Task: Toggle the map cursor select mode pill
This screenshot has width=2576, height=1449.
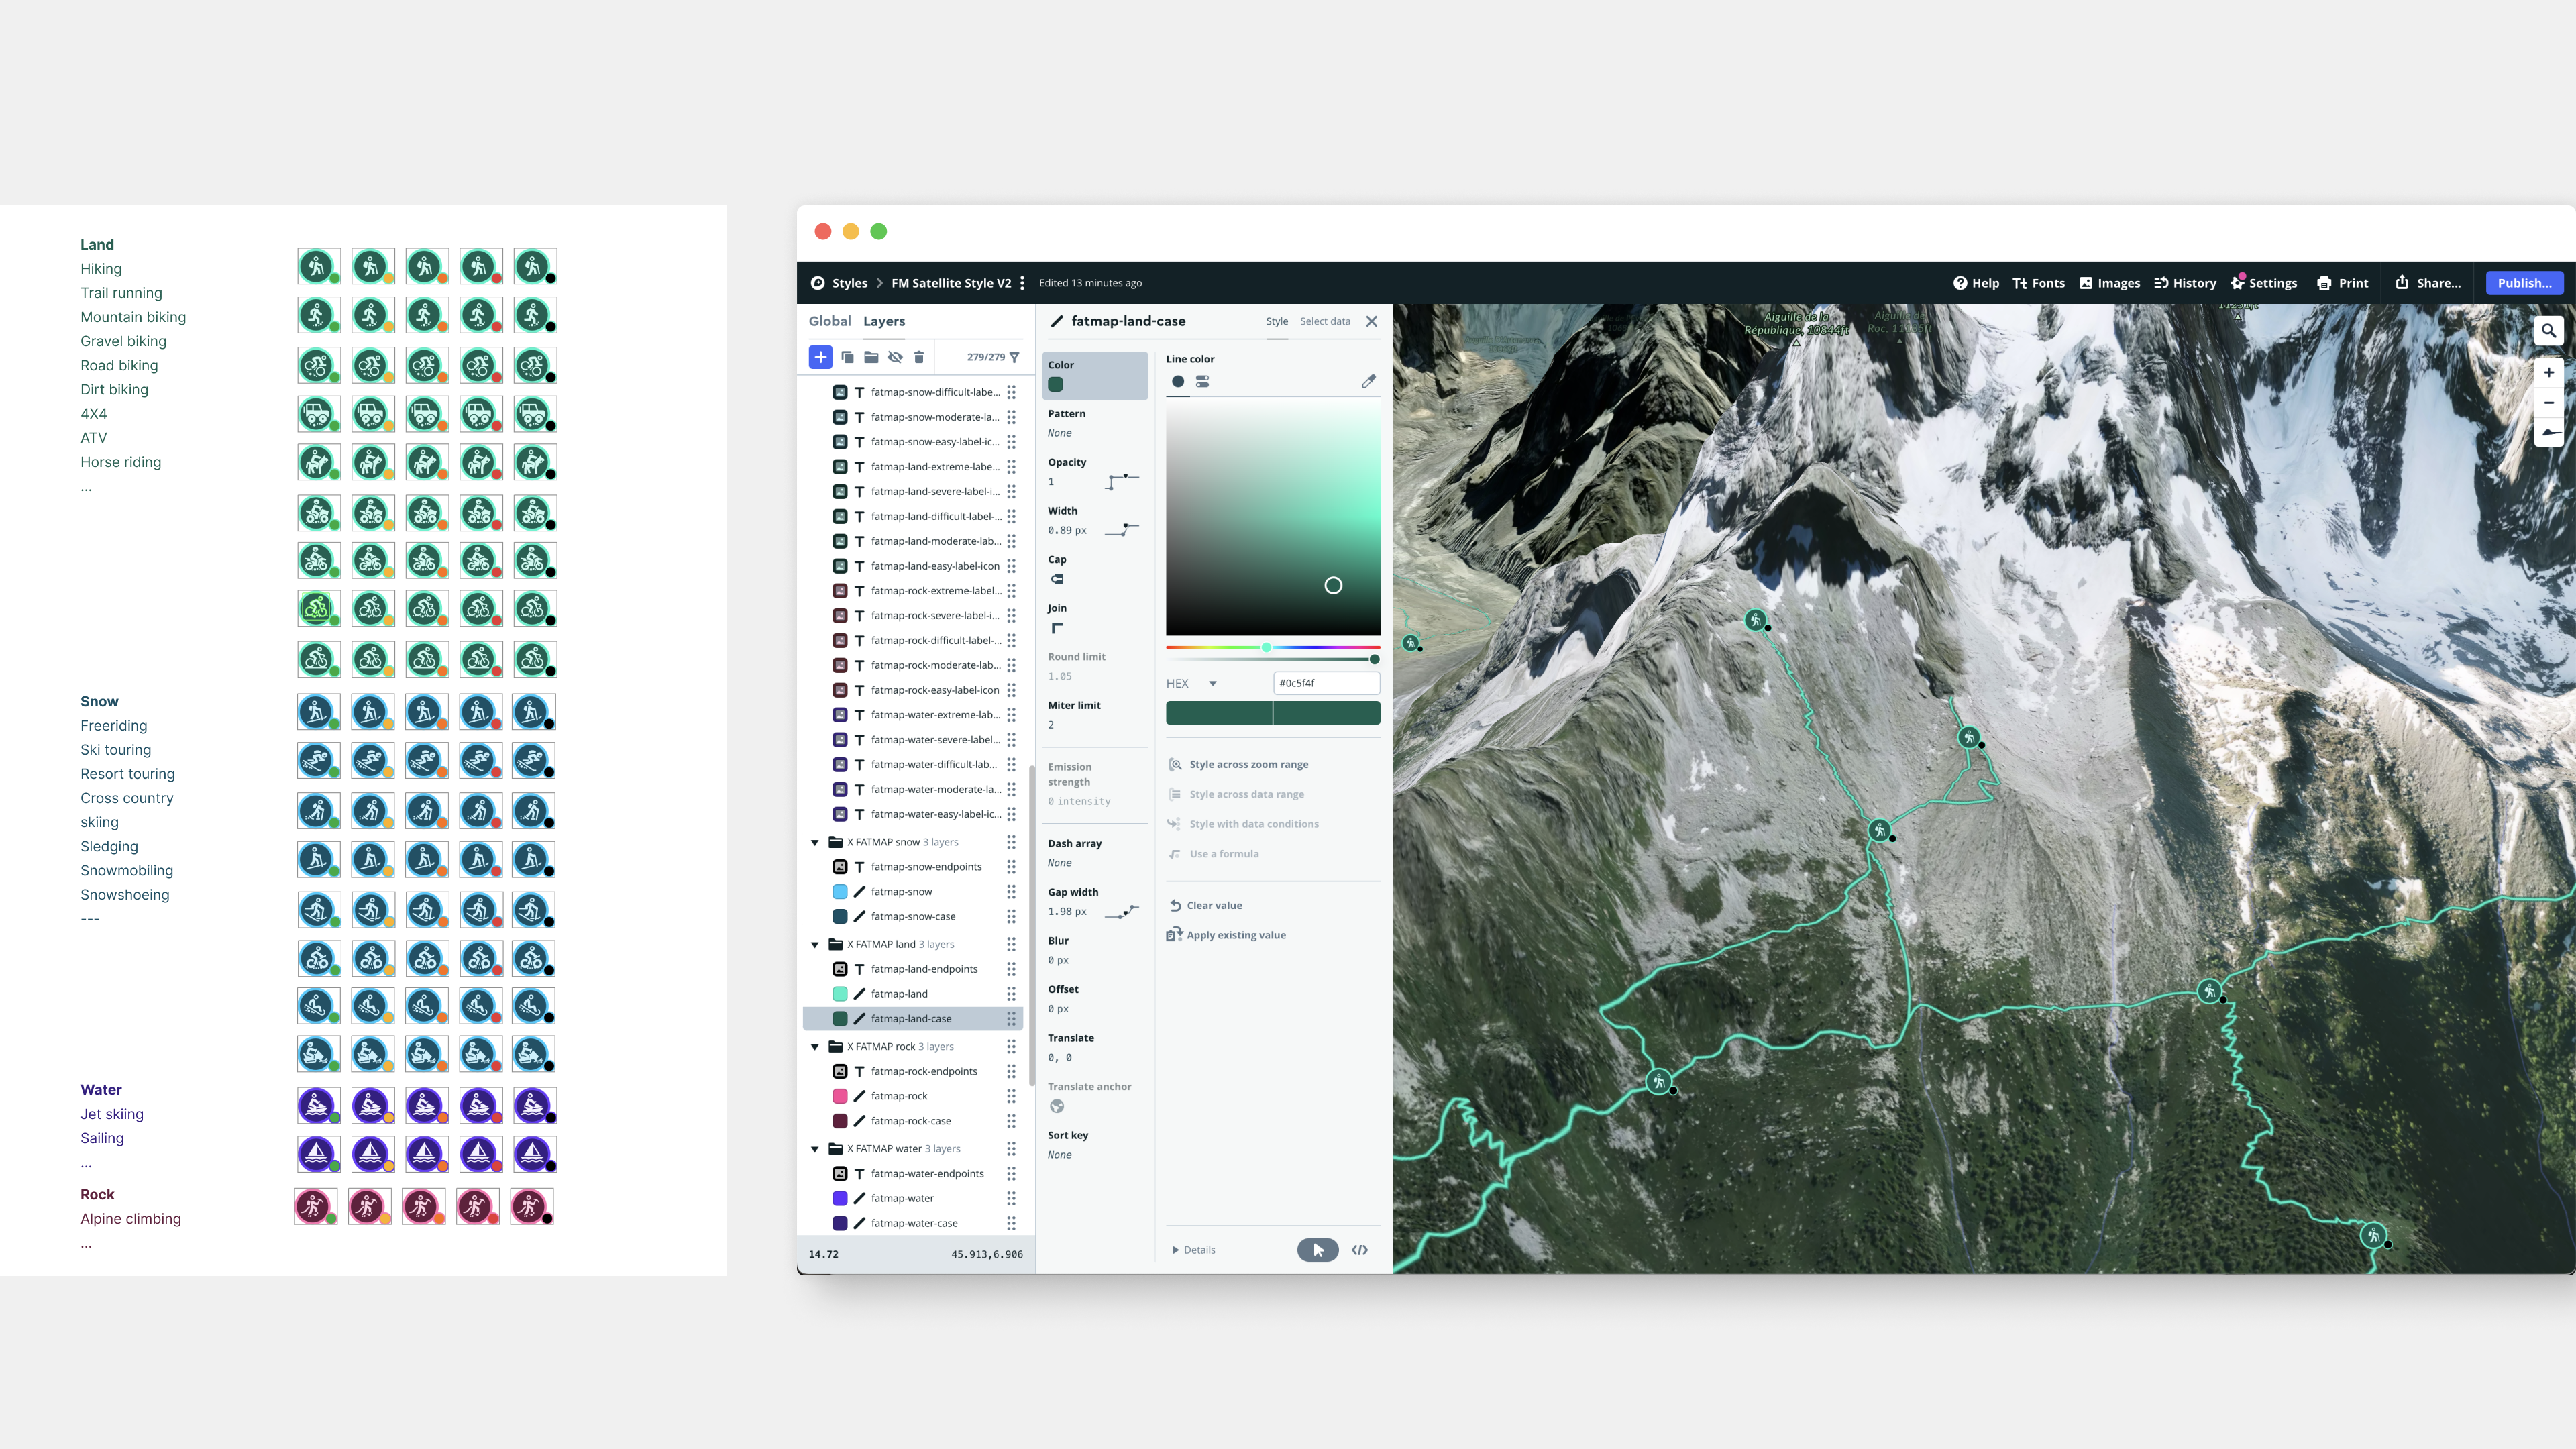Action: 1318,1250
